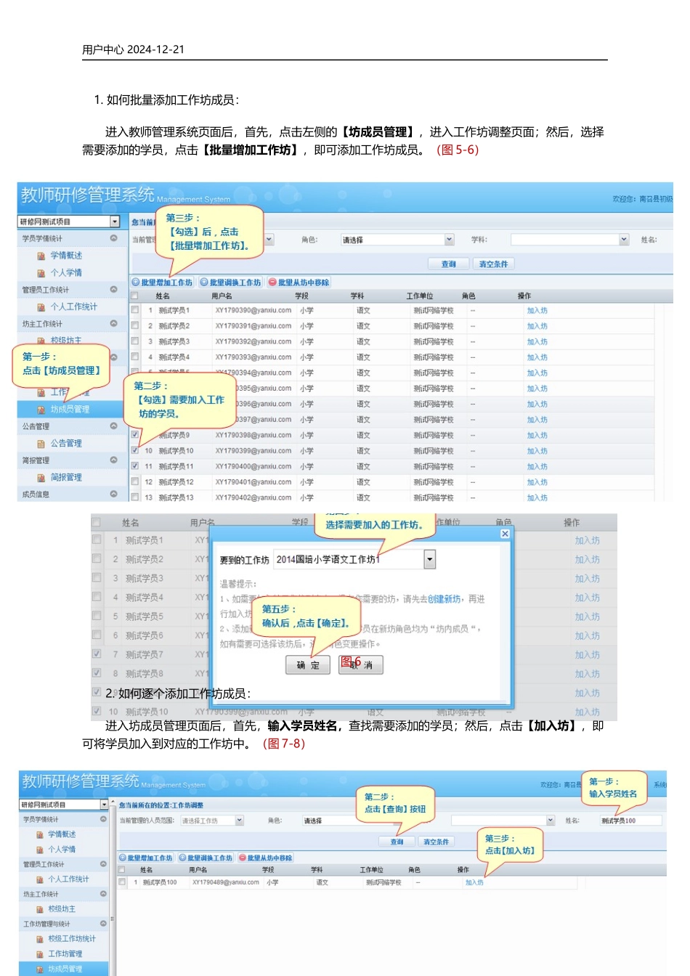This screenshot has height=976, width=690.
Task: Open 个人工作统计 in the first screenshot sidebar
Action: point(73,307)
